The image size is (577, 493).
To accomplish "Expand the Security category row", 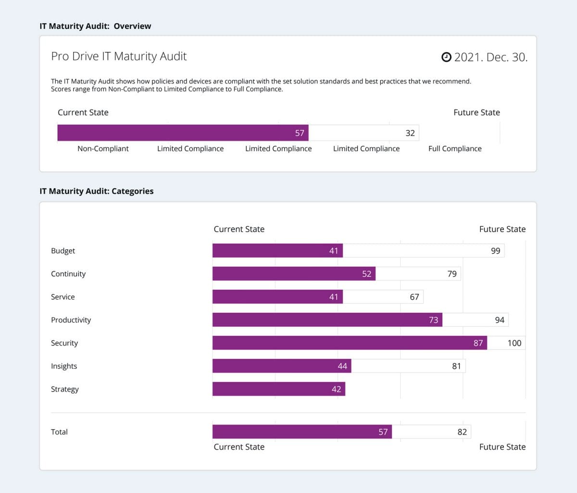I will pos(64,343).
